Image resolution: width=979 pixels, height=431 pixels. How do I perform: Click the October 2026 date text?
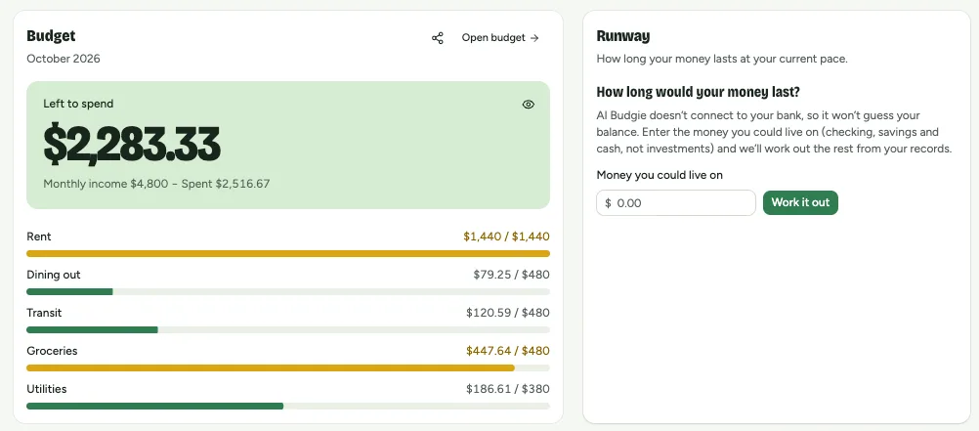(64, 59)
